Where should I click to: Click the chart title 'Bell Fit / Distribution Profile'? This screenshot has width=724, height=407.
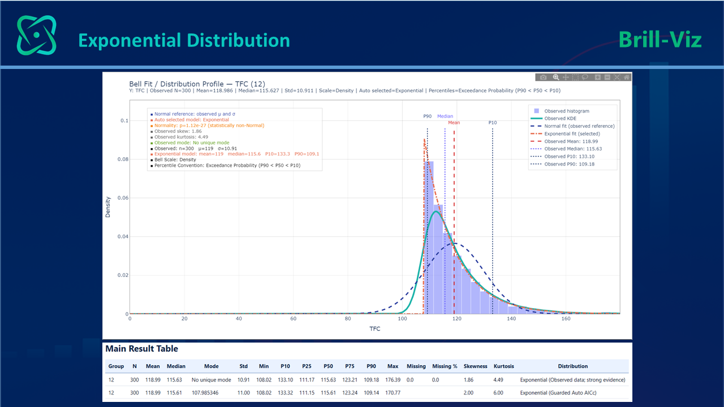(x=197, y=84)
